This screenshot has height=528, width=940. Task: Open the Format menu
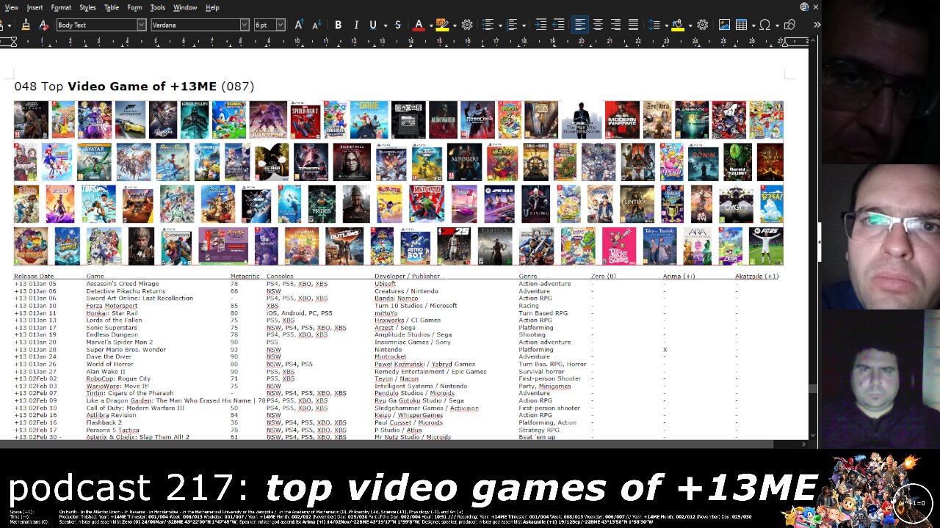point(61,7)
